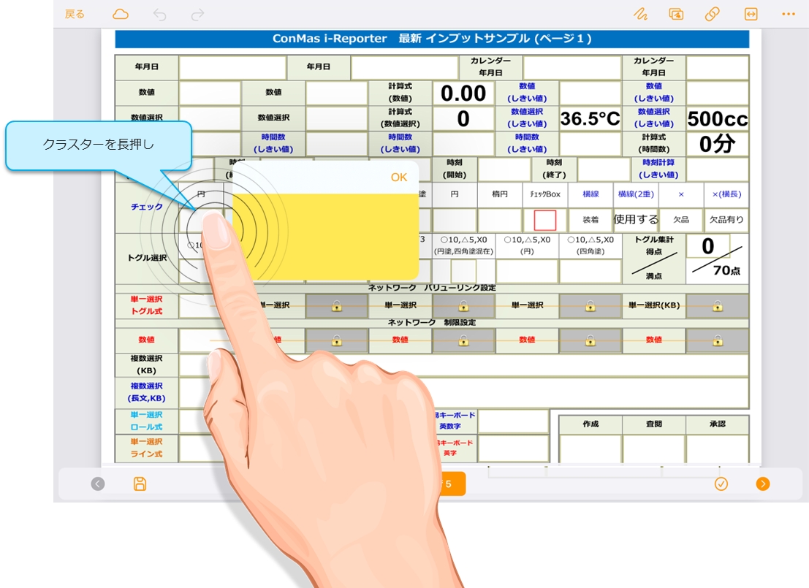Tap the ○10,△5,X0 (四角塗) toggle label
Screen dimensions: 809x588
click(x=590, y=245)
